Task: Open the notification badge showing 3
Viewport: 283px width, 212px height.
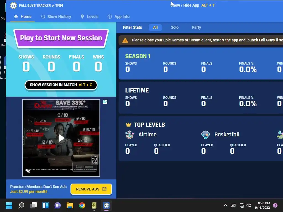Action: [275, 205]
